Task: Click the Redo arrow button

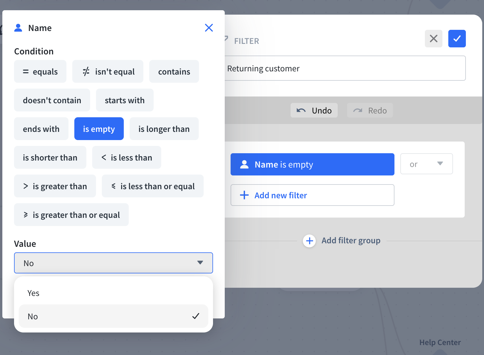Action: pyautogui.click(x=370, y=111)
